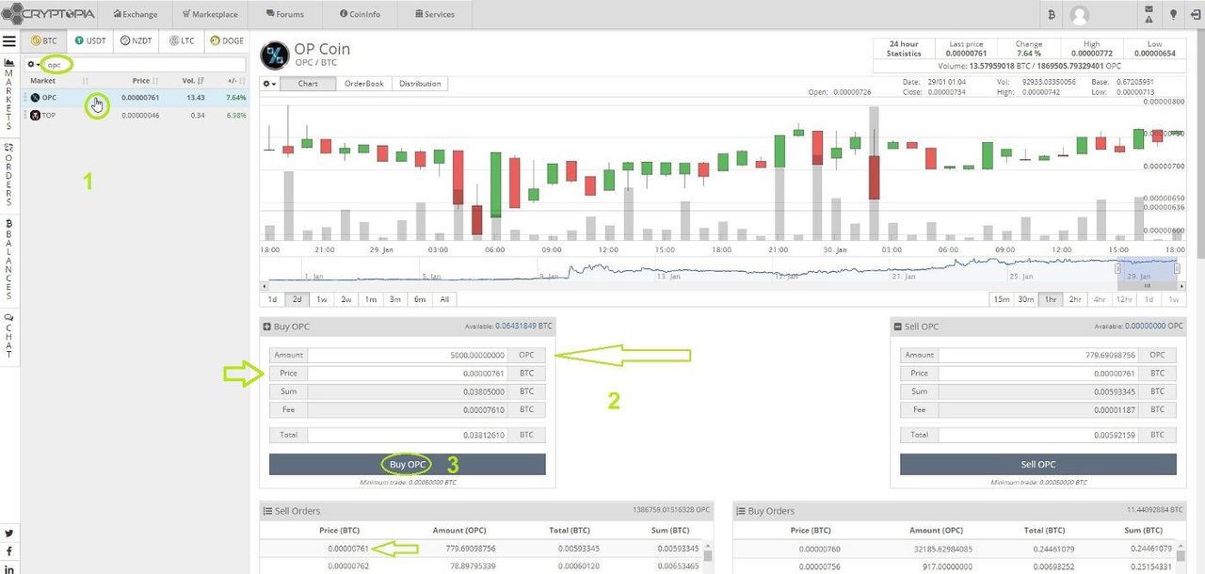This screenshot has height=574, width=1205.
Task: Click the OPC coin icon in market list
Action: click(x=36, y=98)
